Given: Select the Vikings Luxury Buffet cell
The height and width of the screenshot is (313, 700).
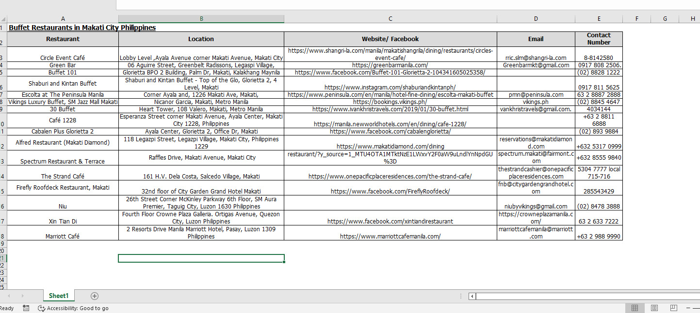Looking at the screenshot, I should 63,102.
